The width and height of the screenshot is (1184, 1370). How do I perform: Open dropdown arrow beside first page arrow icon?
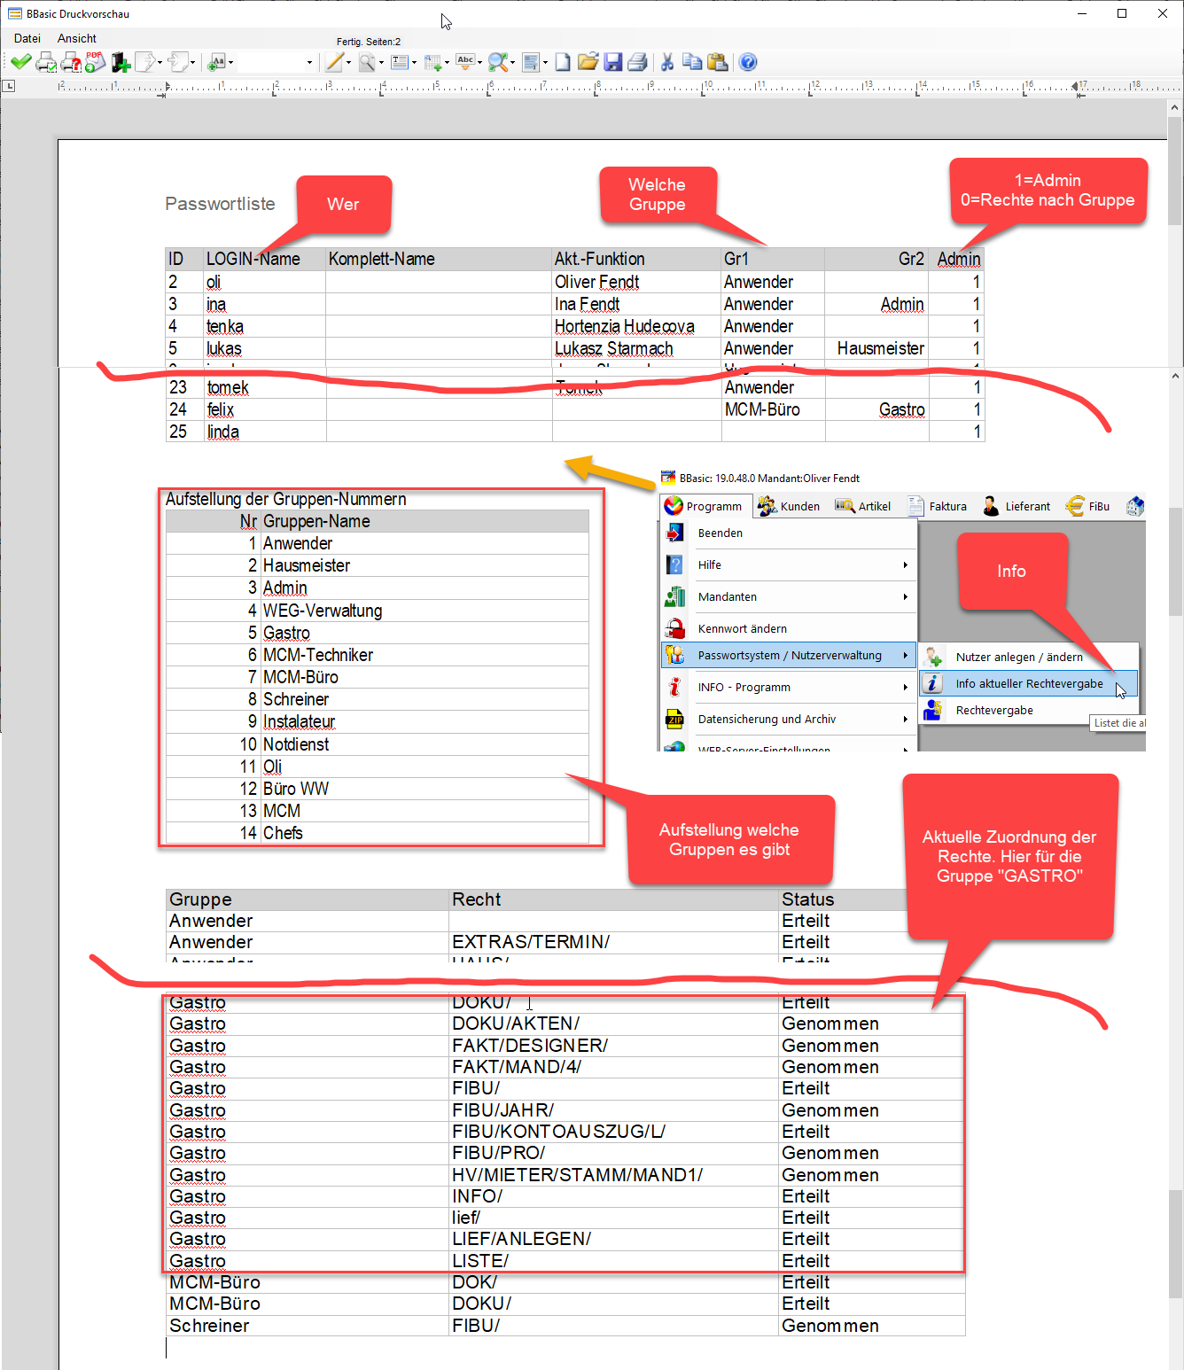(x=160, y=62)
